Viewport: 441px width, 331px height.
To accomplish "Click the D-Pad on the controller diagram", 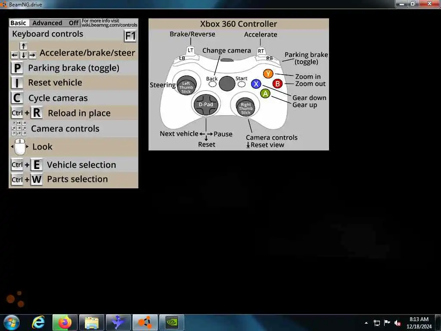I will pyautogui.click(x=206, y=104).
